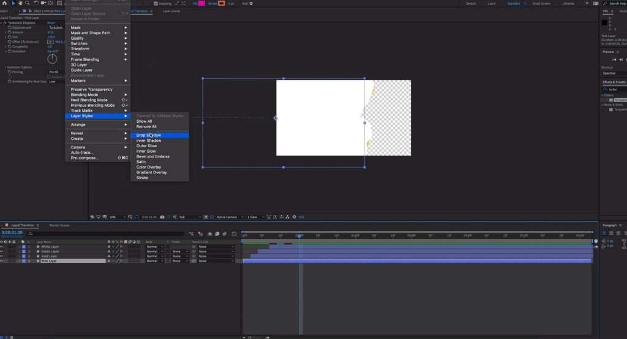
Task: Select the Zoom magnifier tool
Action: (28, 3)
